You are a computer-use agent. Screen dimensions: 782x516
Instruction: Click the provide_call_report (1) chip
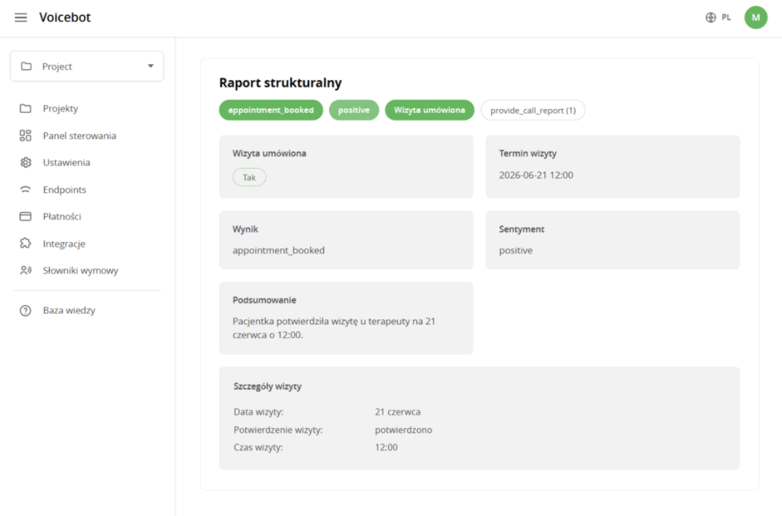(532, 110)
